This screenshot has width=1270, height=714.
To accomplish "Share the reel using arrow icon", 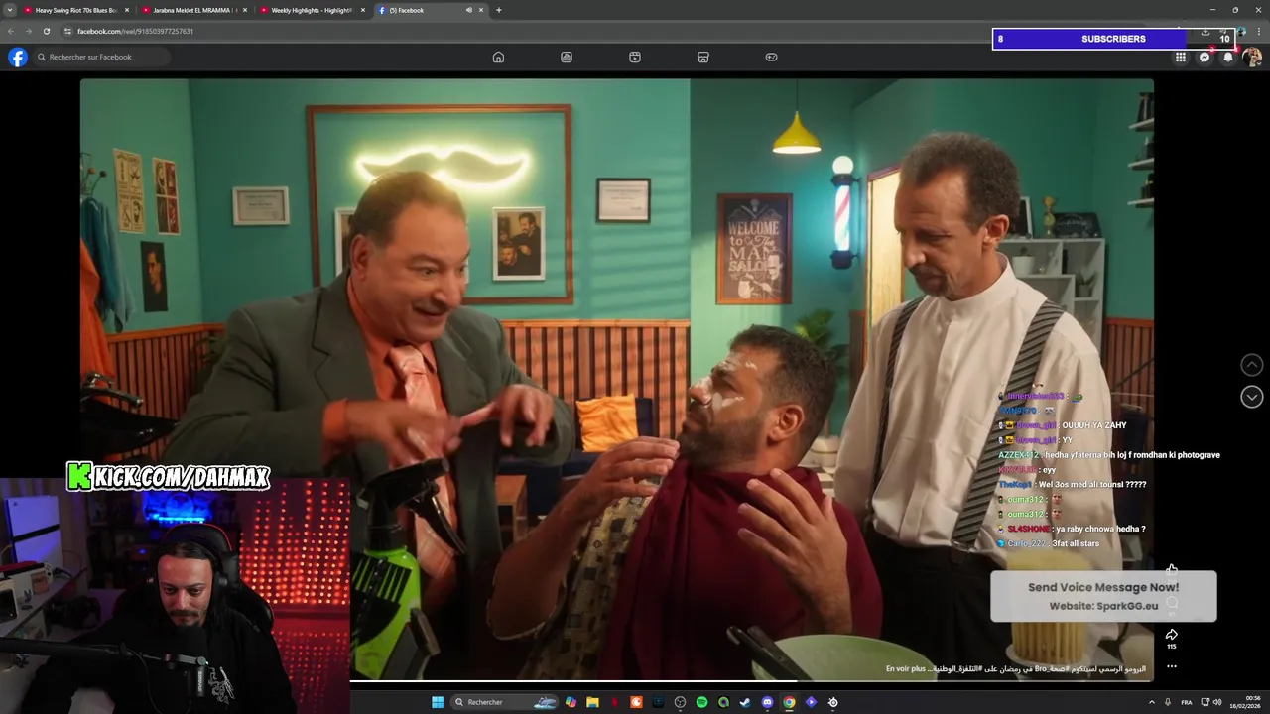I will click(1172, 635).
